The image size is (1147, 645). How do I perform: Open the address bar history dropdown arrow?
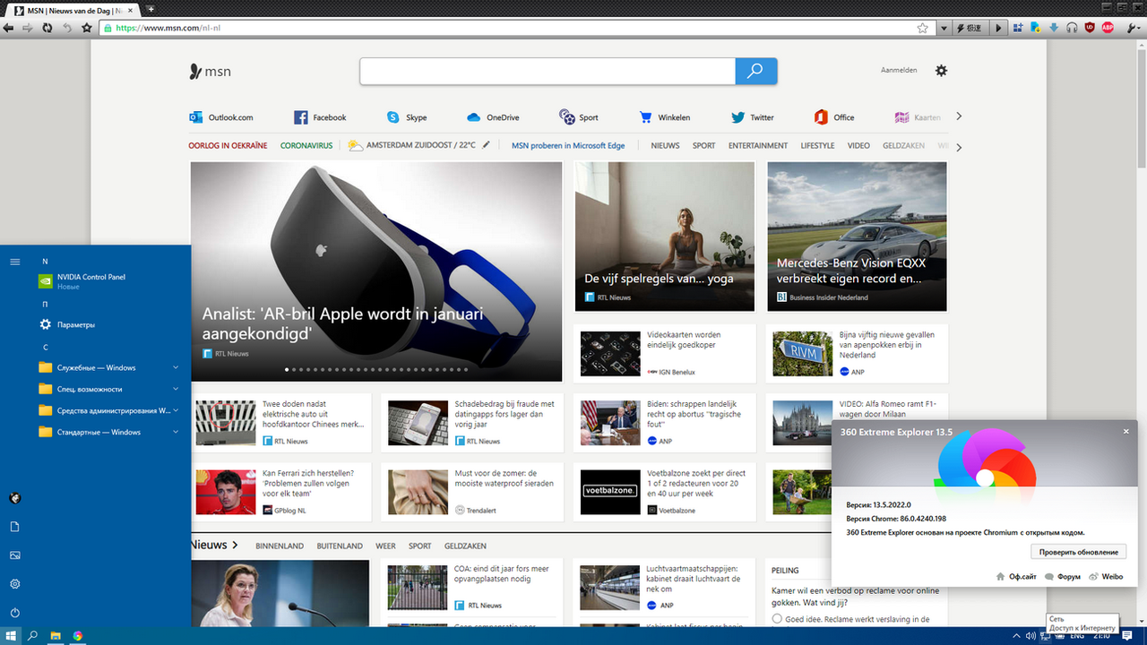click(x=944, y=28)
